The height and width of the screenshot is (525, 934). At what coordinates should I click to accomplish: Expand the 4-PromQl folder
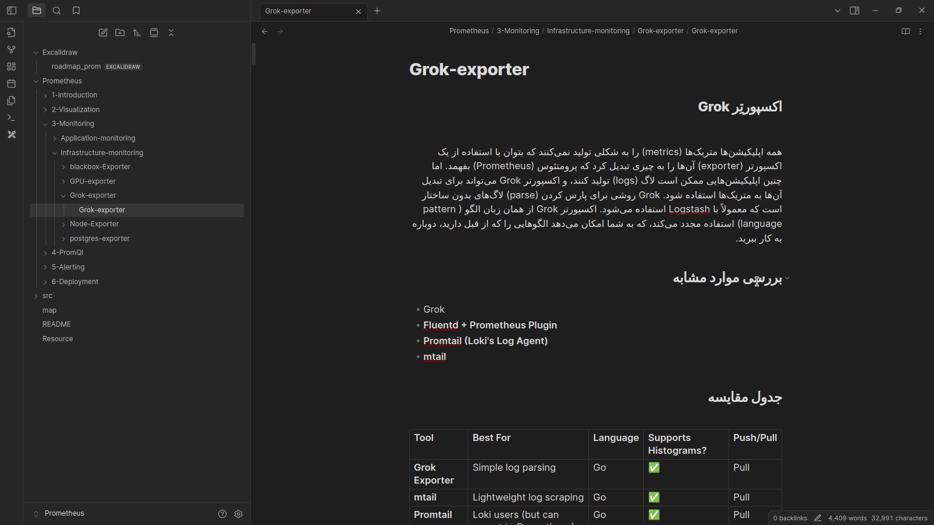(x=46, y=253)
